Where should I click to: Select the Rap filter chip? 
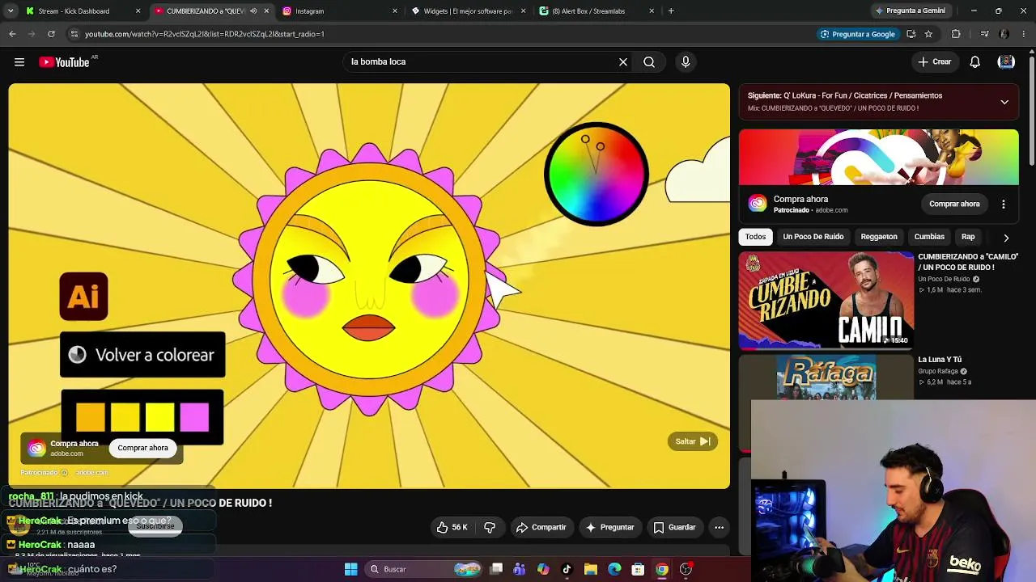[x=968, y=237]
